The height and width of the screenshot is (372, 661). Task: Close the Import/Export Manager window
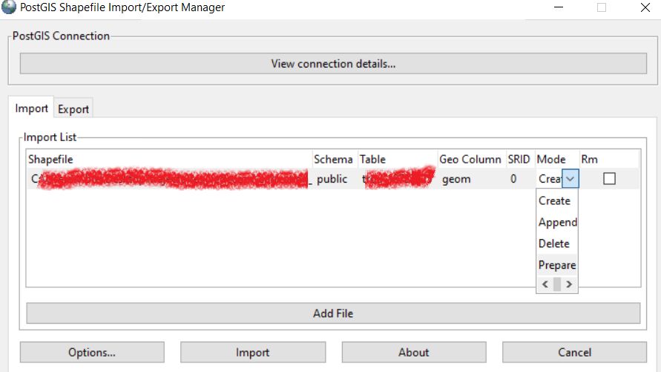coord(645,7)
